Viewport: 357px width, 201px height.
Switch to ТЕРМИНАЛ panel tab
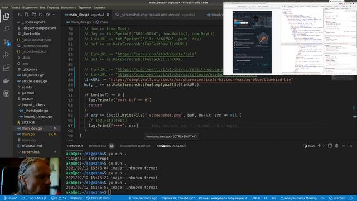pyautogui.click(x=74, y=146)
